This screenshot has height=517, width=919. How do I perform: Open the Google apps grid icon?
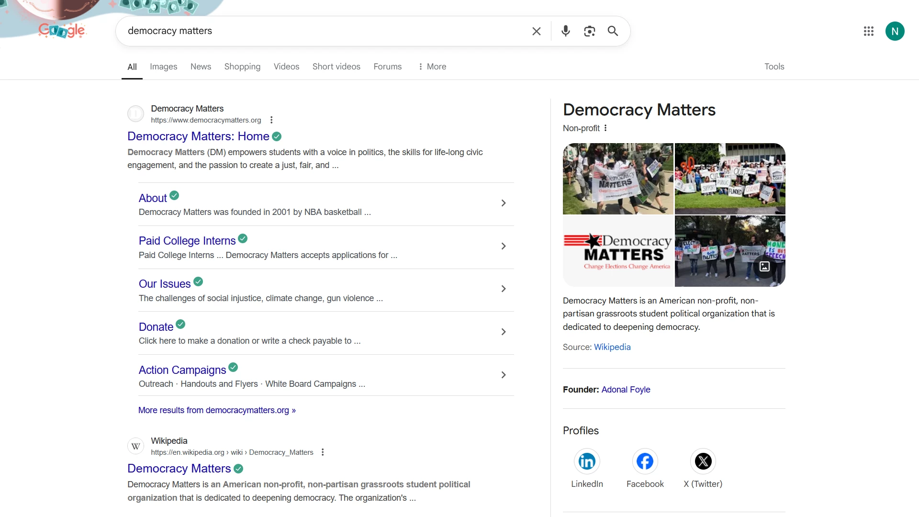coord(868,31)
